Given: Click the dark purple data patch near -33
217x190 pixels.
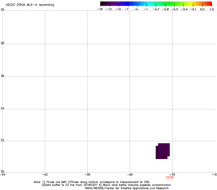Looking at the screenshot, I should pyautogui.click(x=163, y=151).
